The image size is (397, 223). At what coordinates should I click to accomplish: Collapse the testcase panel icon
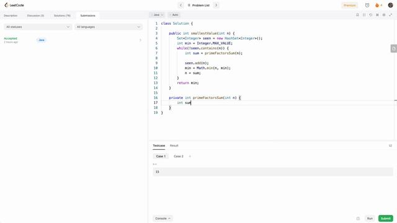[390, 146]
